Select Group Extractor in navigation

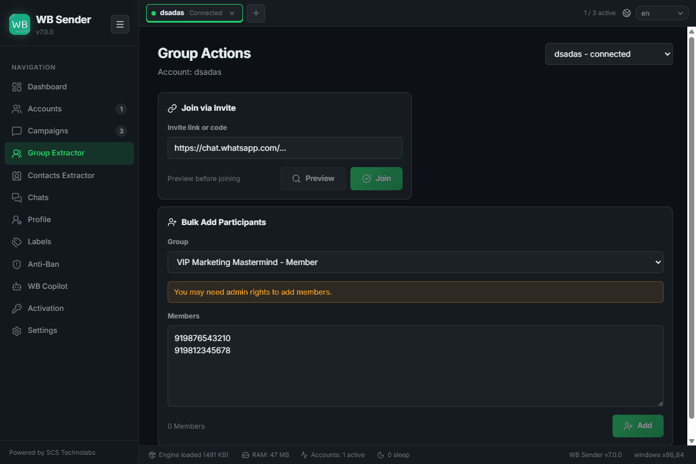coord(69,153)
